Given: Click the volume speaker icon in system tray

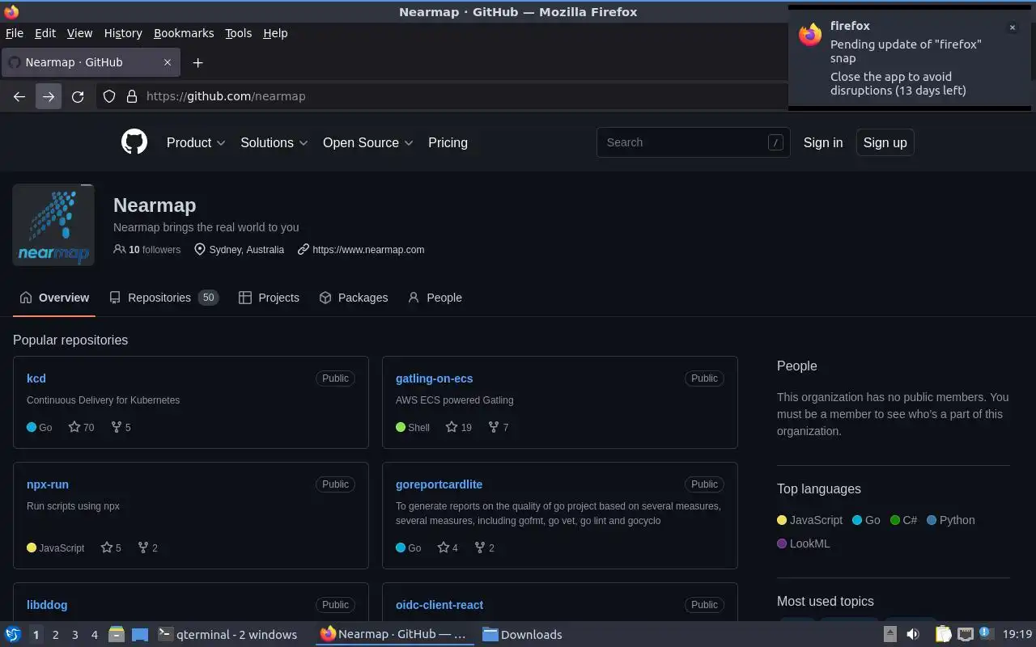Looking at the screenshot, I should (x=913, y=634).
